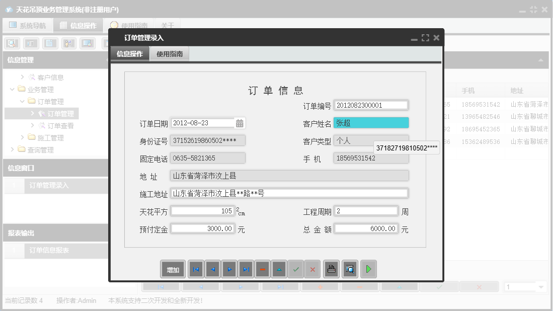Select 订单信息报表 under 报表输出

tap(49, 251)
